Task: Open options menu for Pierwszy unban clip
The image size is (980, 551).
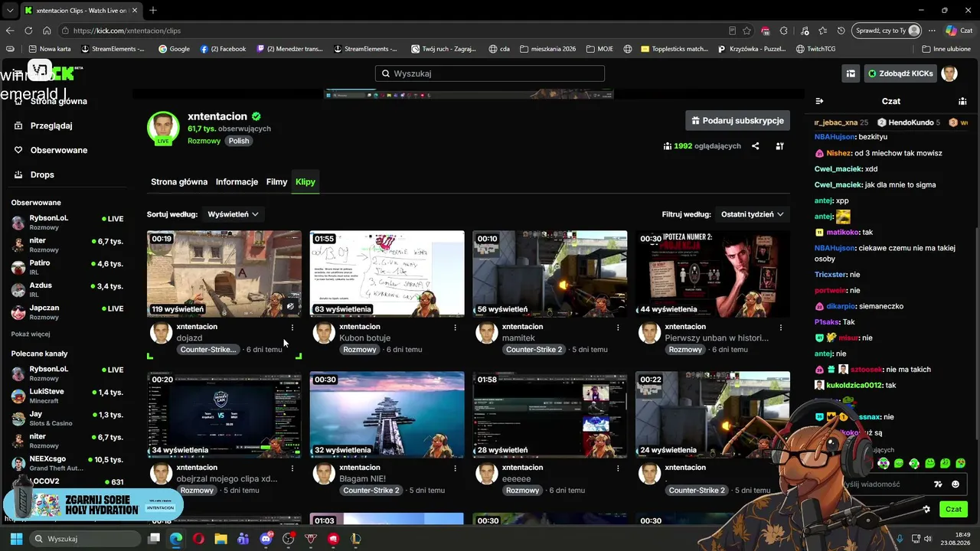Action: (x=781, y=328)
